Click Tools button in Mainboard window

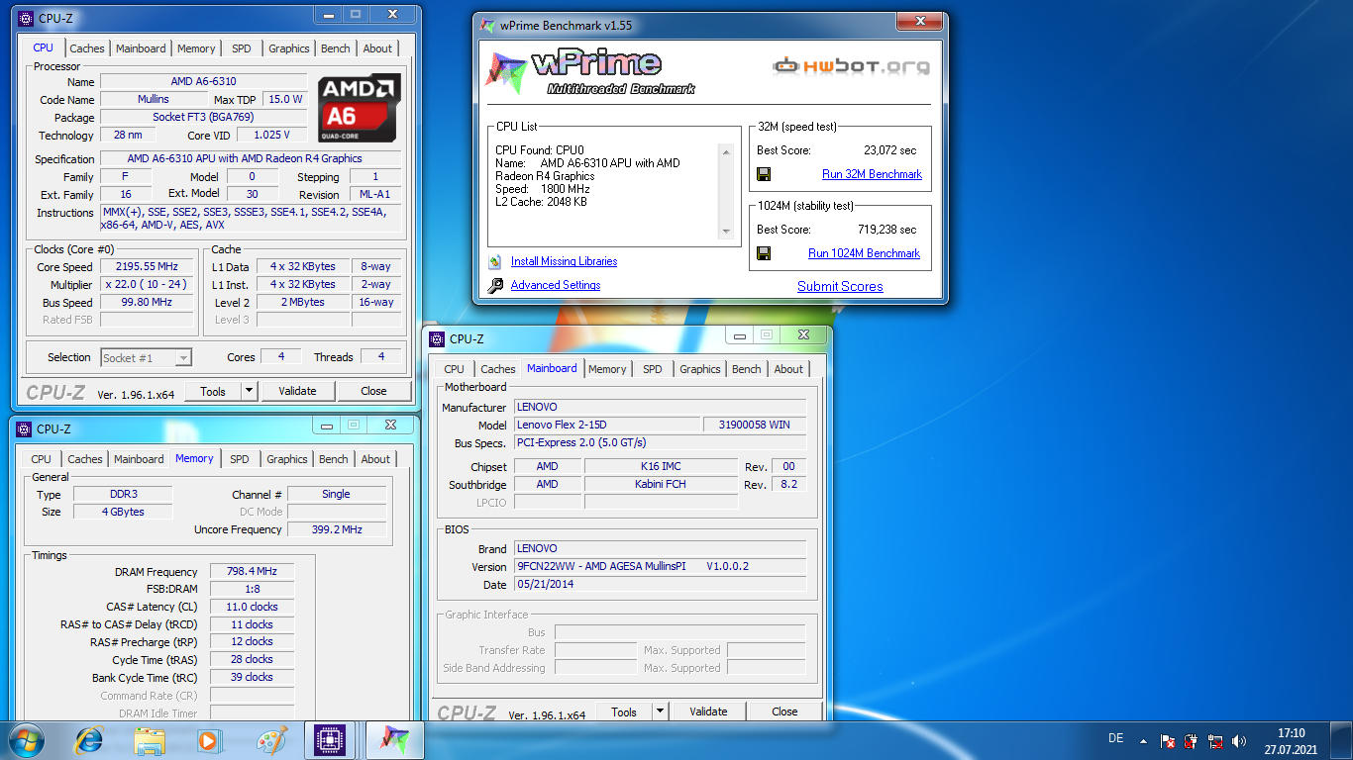(x=624, y=712)
